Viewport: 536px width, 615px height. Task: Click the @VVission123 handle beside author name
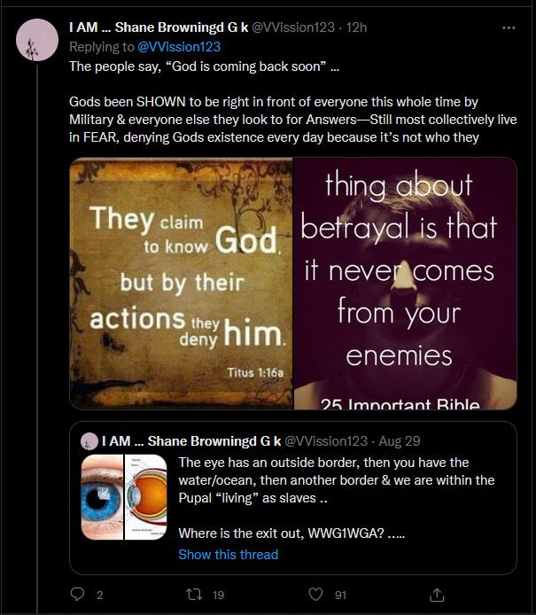point(293,27)
